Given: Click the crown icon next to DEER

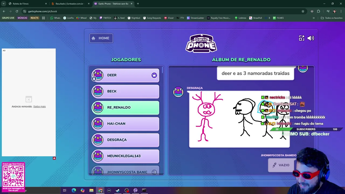Looking at the screenshot, I should (154, 75).
